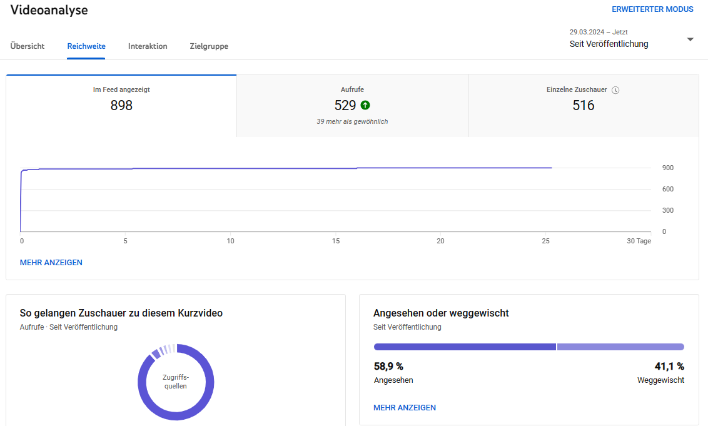Viewport: 708px width, 426px height.
Task: Go to the Zielgruppe tab
Action: coord(209,46)
